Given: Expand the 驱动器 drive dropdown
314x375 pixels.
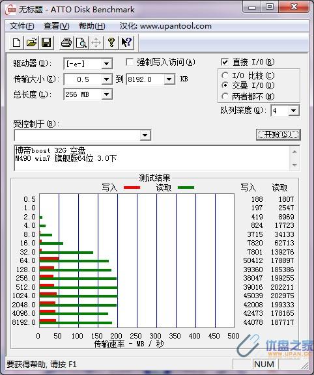Looking at the screenshot, I should coord(106,64).
